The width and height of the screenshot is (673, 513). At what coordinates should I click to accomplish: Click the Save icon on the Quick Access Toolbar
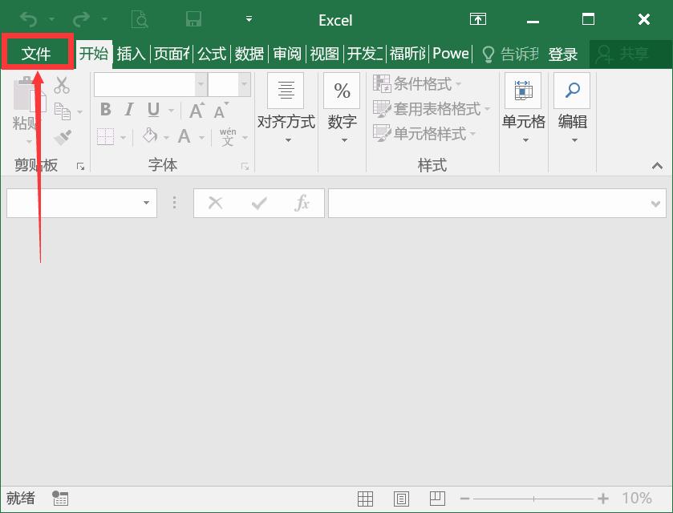(x=193, y=19)
